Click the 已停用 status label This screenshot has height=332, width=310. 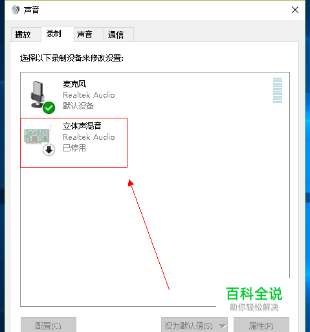pos(74,148)
